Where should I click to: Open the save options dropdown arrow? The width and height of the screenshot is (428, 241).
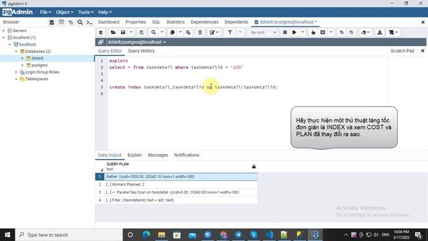pos(131,32)
